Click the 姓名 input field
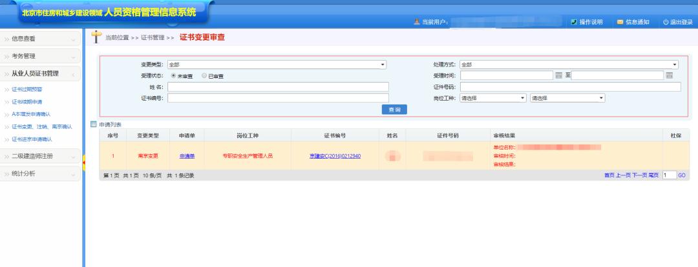The width and height of the screenshot is (698, 267). 278,87
